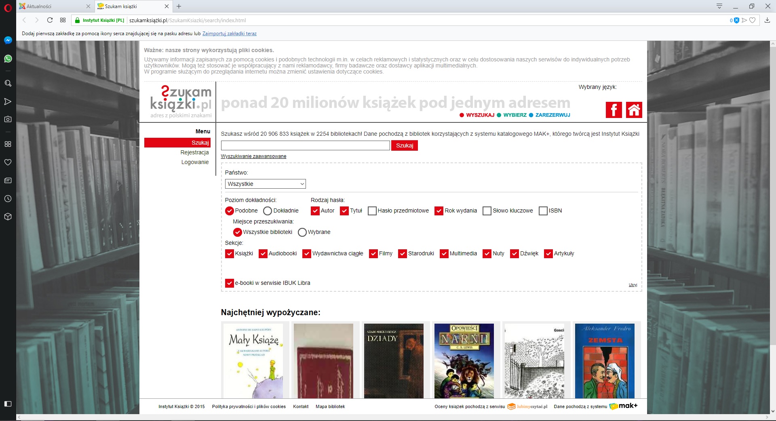Open Speed Dial from the address bar grid icon
Image resolution: width=776 pixels, height=421 pixels.
click(63, 20)
